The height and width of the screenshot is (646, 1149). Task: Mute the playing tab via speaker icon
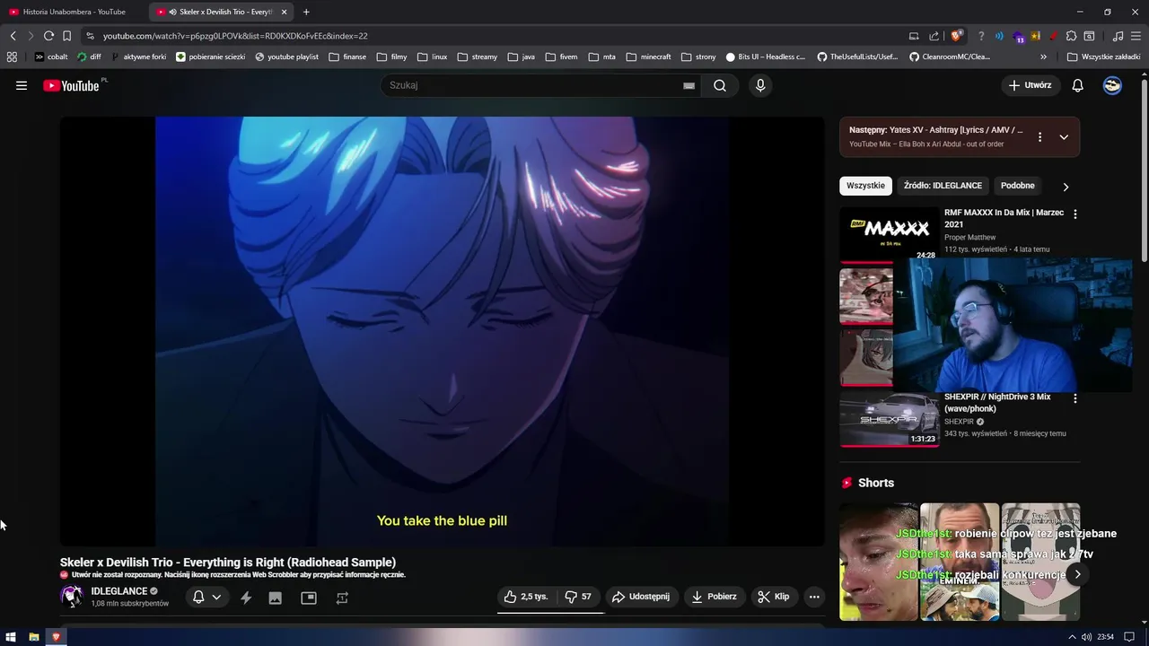tap(172, 12)
